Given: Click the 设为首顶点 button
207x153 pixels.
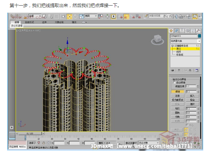Looking at the screenshot, I should click(x=177, y=100).
